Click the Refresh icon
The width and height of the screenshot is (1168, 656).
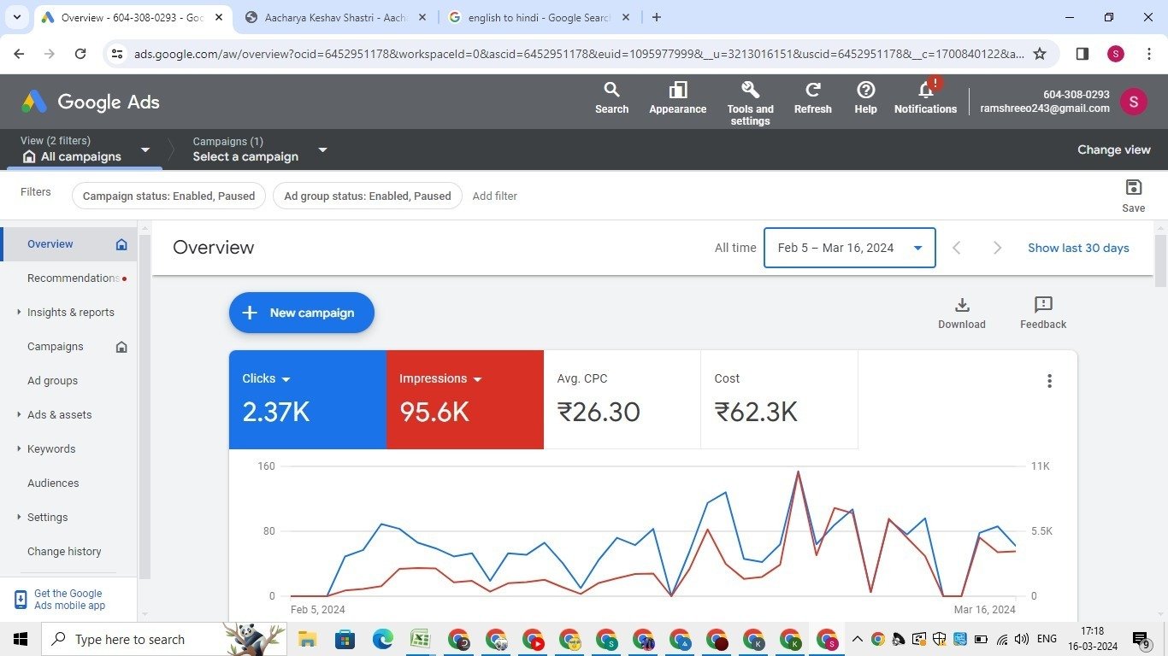812,91
